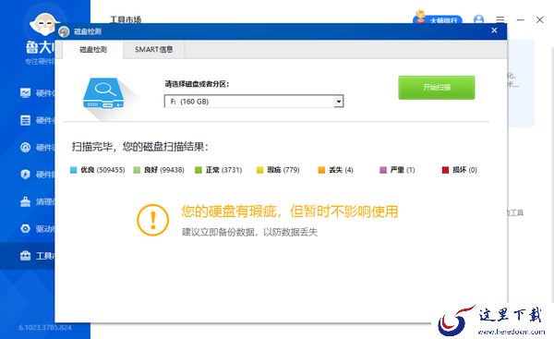Click the 优良 (509455) result count

(102, 170)
